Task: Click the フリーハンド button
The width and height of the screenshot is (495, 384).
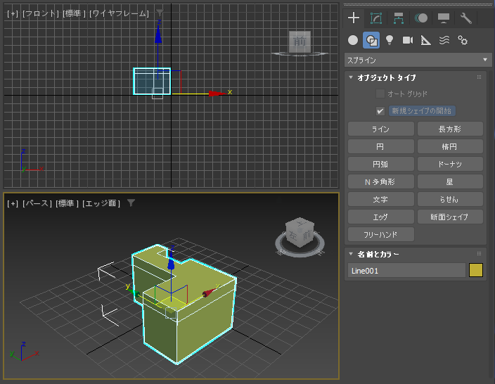Action: tap(380, 235)
